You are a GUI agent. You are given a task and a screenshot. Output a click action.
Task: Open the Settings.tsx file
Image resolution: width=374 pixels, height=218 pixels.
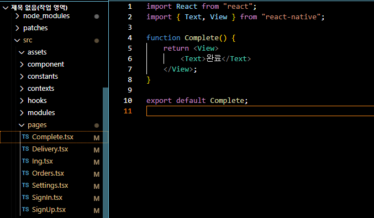point(50,186)
